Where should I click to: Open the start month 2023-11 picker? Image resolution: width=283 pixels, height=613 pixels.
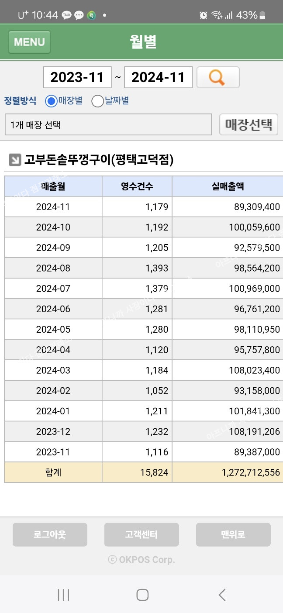77,78
